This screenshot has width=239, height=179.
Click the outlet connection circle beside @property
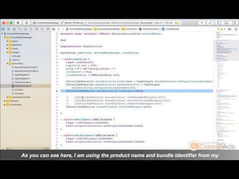(x=57, y=34)
